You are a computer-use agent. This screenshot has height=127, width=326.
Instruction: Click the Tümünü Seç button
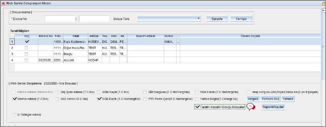click(270, 99)
